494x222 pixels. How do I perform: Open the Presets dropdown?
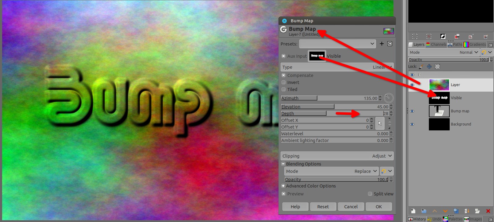(x=337, y=44)
